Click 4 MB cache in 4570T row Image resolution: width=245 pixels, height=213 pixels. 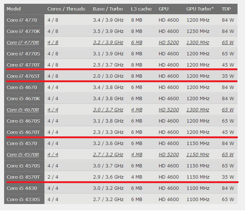tap(137, 177)
